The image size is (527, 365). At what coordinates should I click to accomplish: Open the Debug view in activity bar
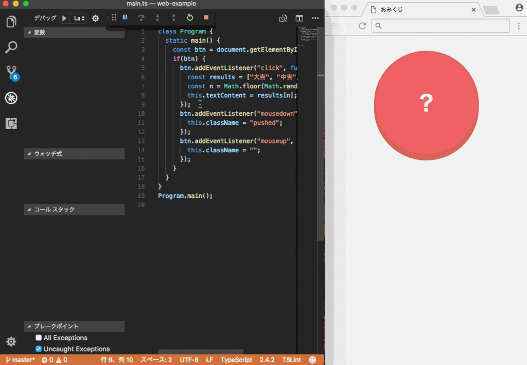point(11,98)
